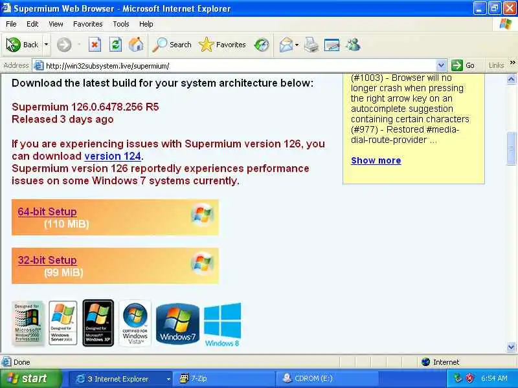
Task: Open the Messenger people icon
Action: coord(353,45)
